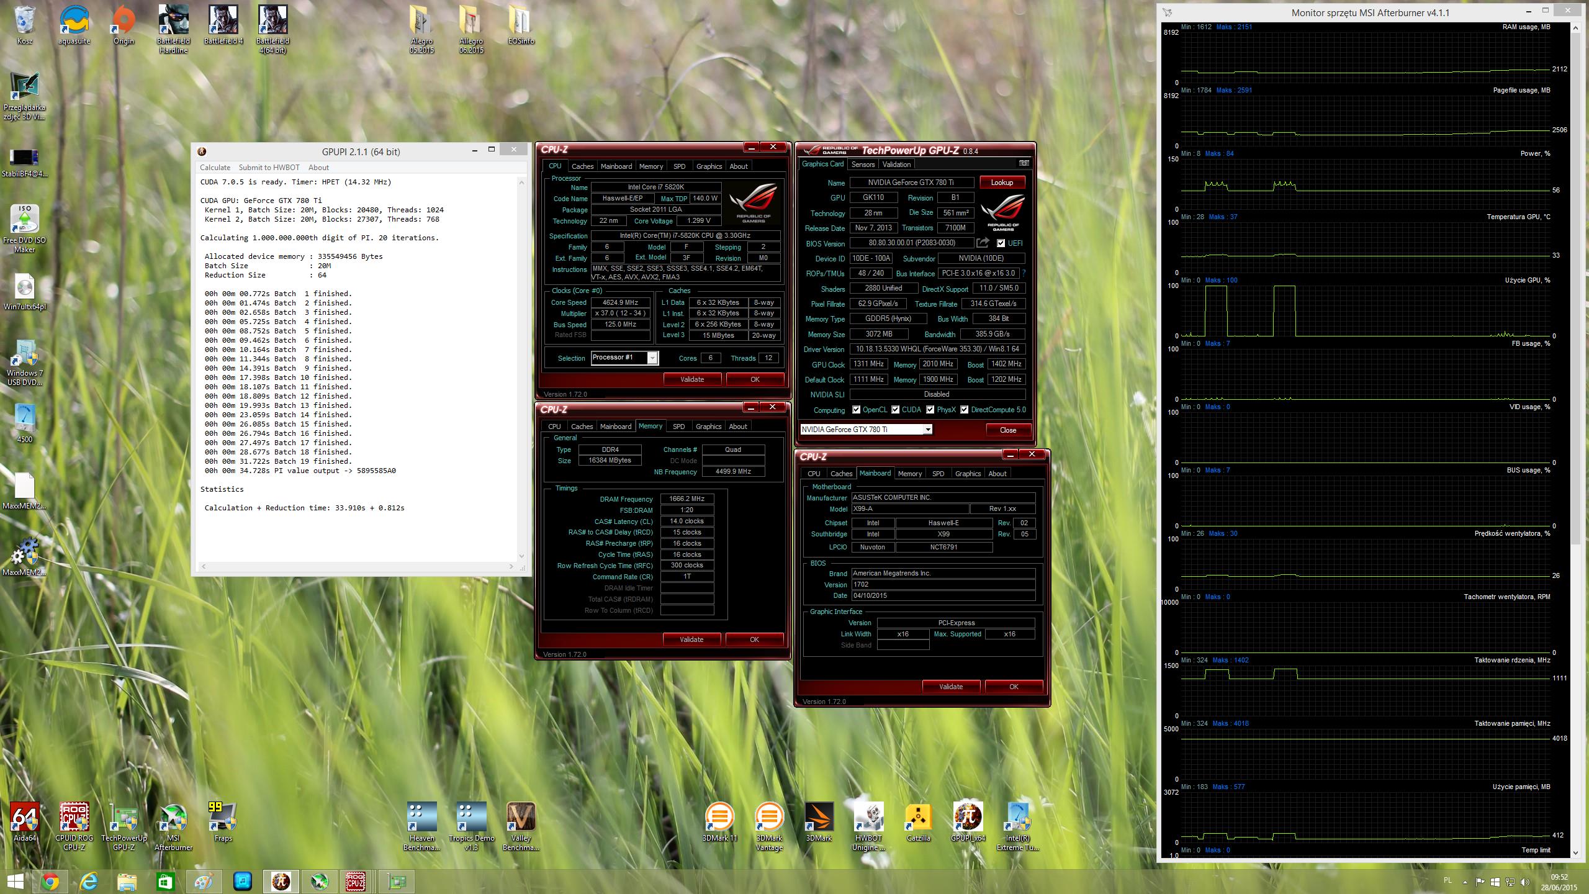This screenshot has height=894, width=1589.
Task: Open the TechPowerUp GPU-Z desktop shortcut
Action: tap(124, 826)
